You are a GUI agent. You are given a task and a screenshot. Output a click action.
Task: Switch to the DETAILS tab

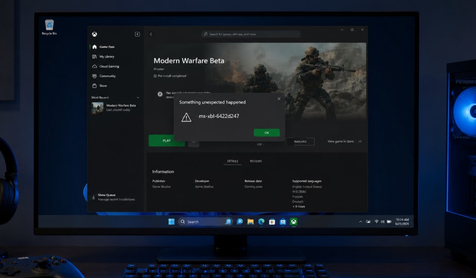click(x=233, y=161)
